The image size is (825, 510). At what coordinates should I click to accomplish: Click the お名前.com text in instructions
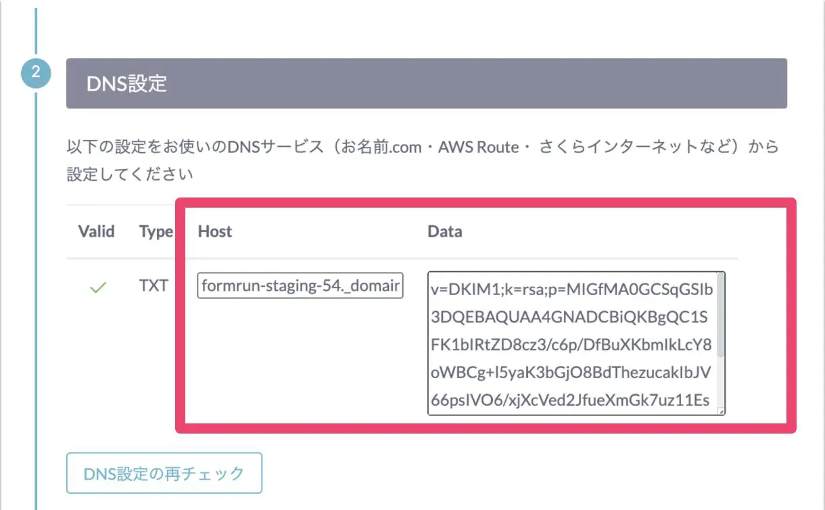coord(380,147)
